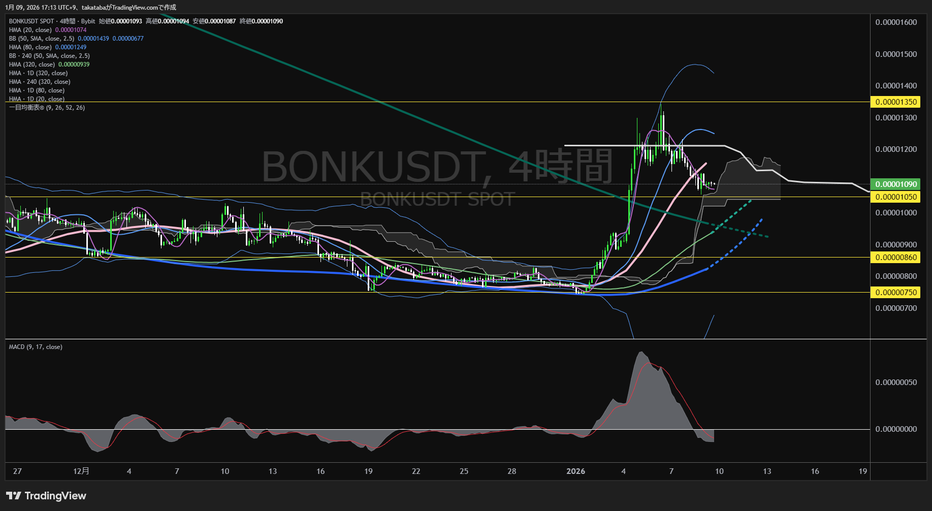
Task: Click the HMA · 1D (80, close) label
Action: point(37,90)
